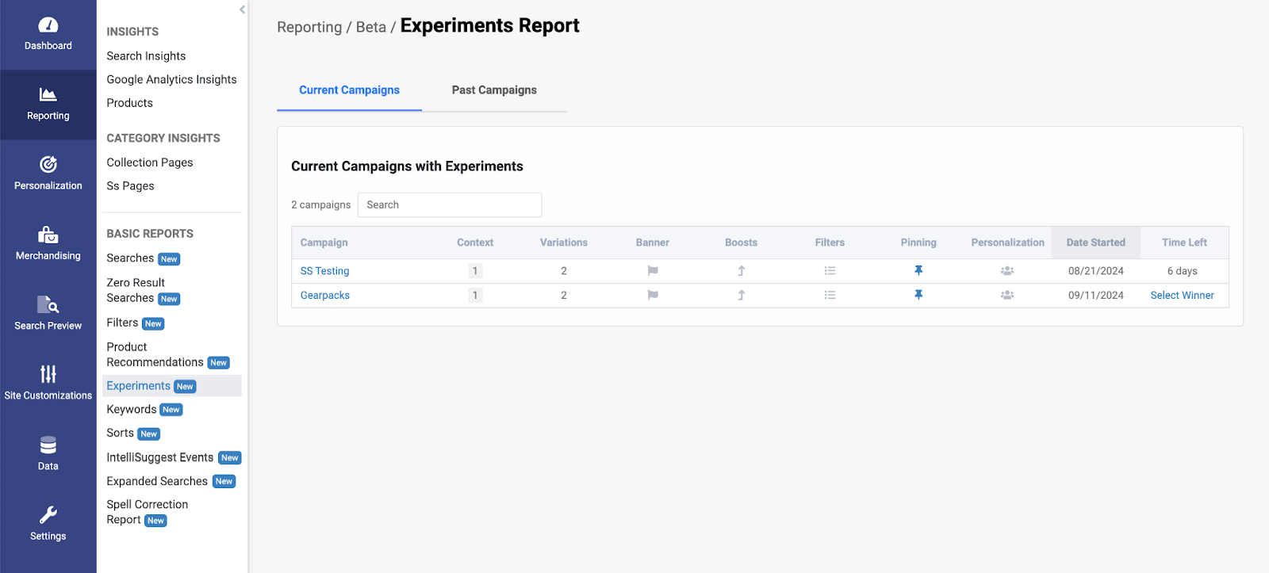Screen dimensions: 1269x573
Task: Click the boosts arrow icon for Gearpacks
Action: click(742, 295)
